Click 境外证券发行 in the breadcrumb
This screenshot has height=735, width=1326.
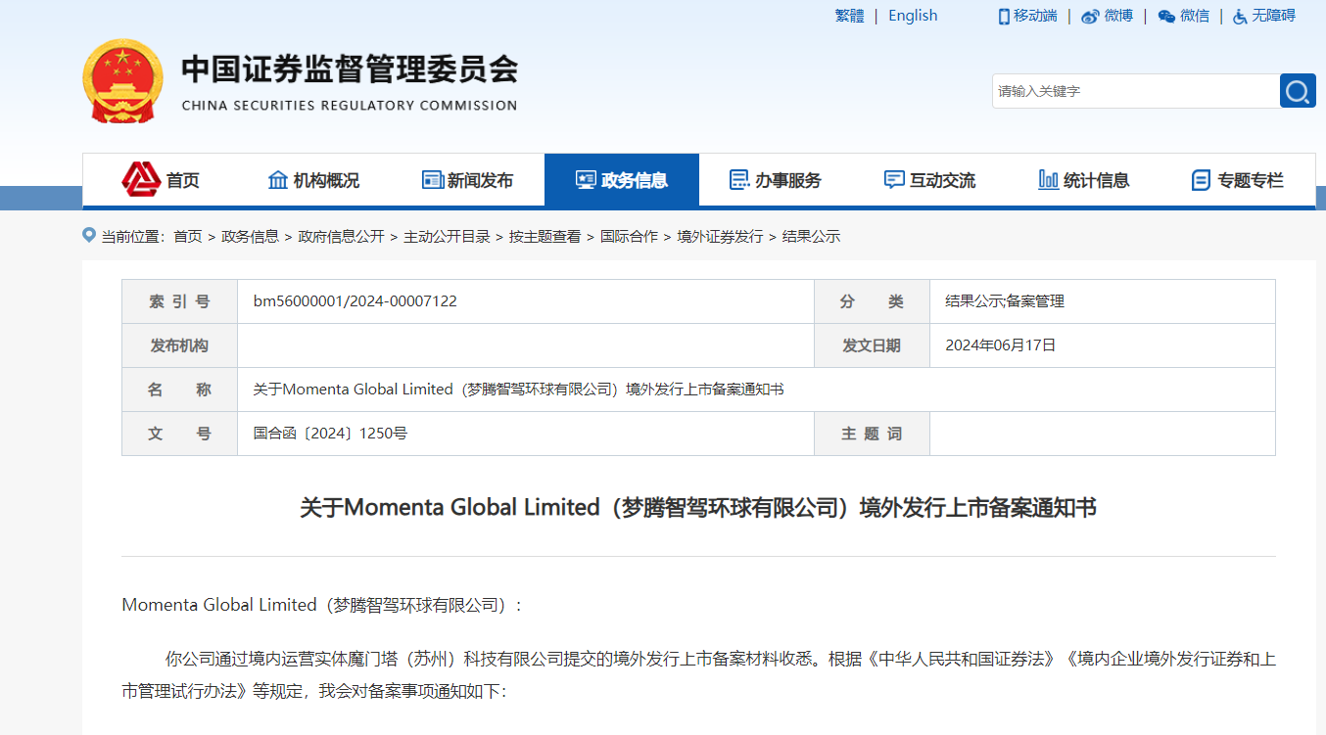720,237
